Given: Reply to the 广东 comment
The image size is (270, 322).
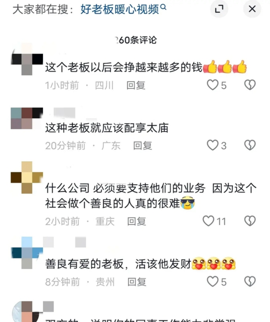Looking at the screenshot, I should (143, 145).
